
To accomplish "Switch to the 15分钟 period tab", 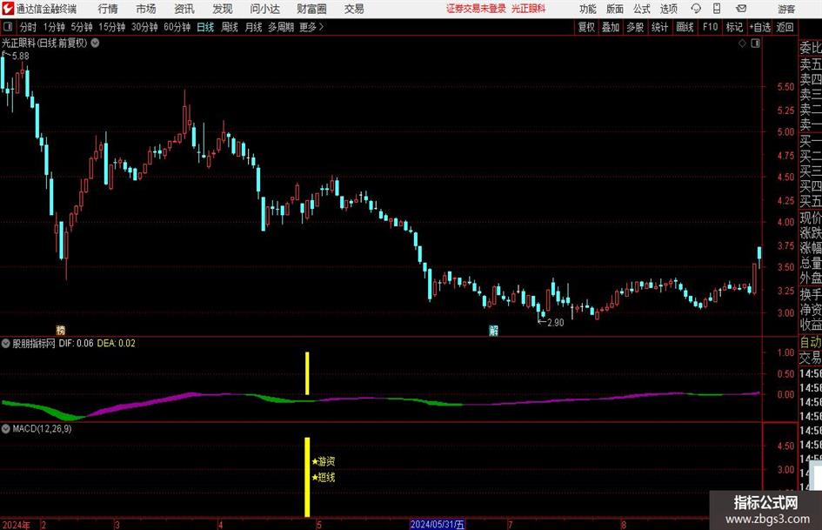I will tap(111, 27).
